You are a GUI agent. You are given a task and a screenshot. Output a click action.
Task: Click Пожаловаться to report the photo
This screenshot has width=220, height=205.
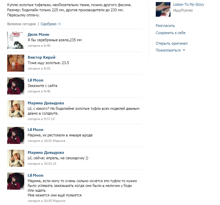tap(168, 50)
